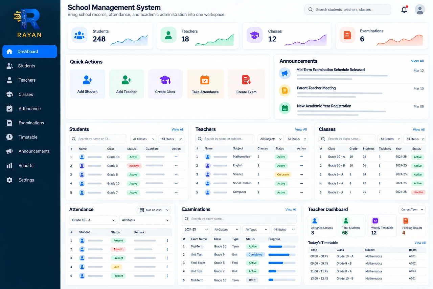Click the Weekly Timetable card icon

point(375,221)
